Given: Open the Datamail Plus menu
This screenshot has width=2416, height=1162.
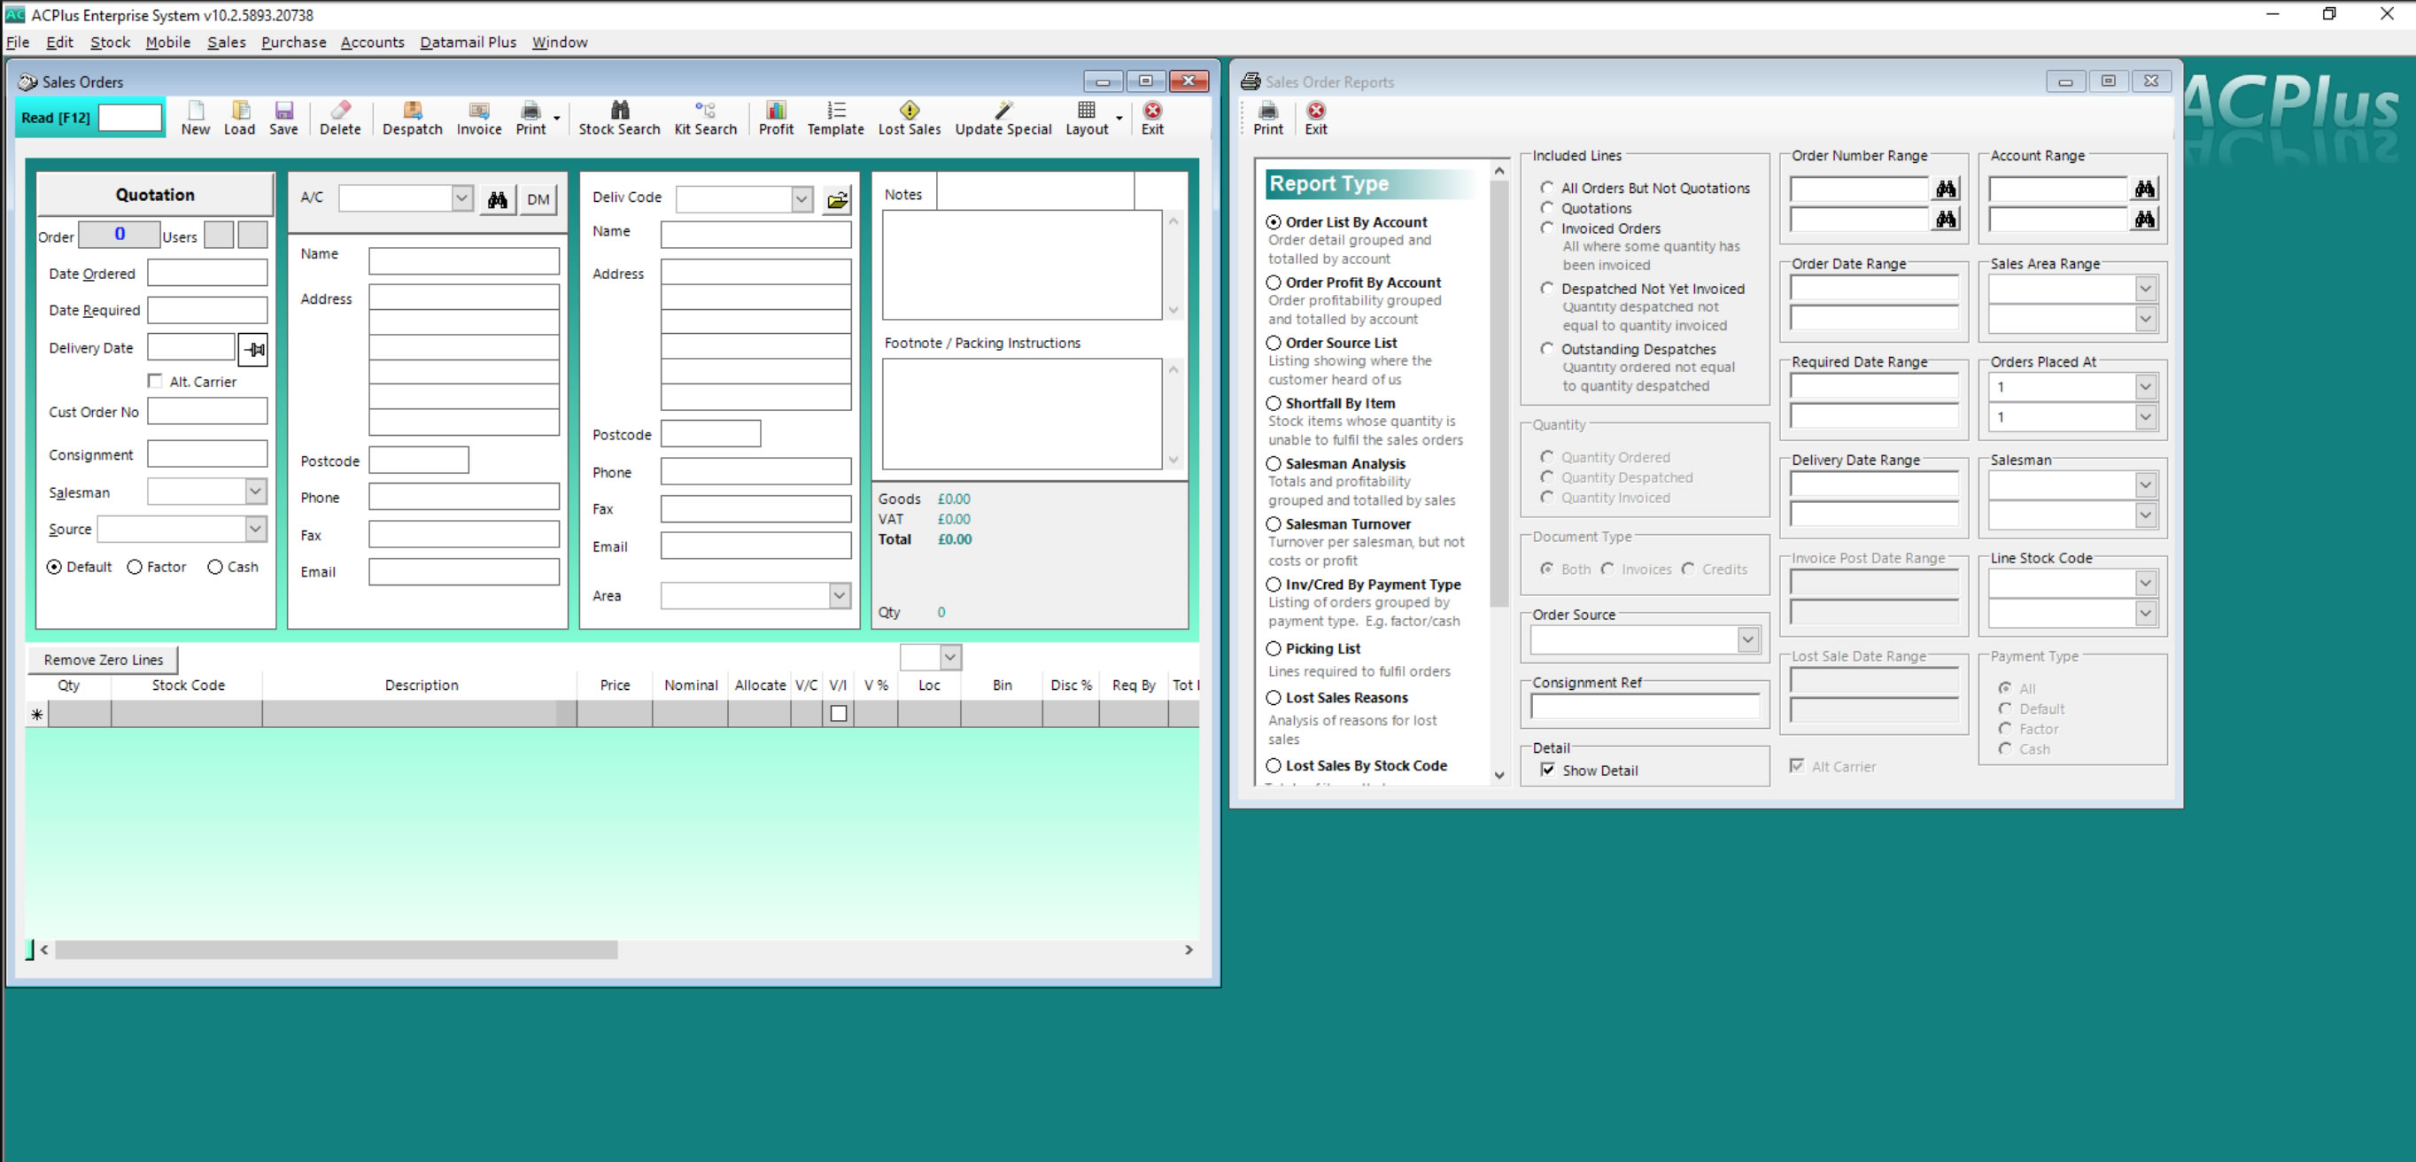Looking at the screenshot, I should [468, 43].
